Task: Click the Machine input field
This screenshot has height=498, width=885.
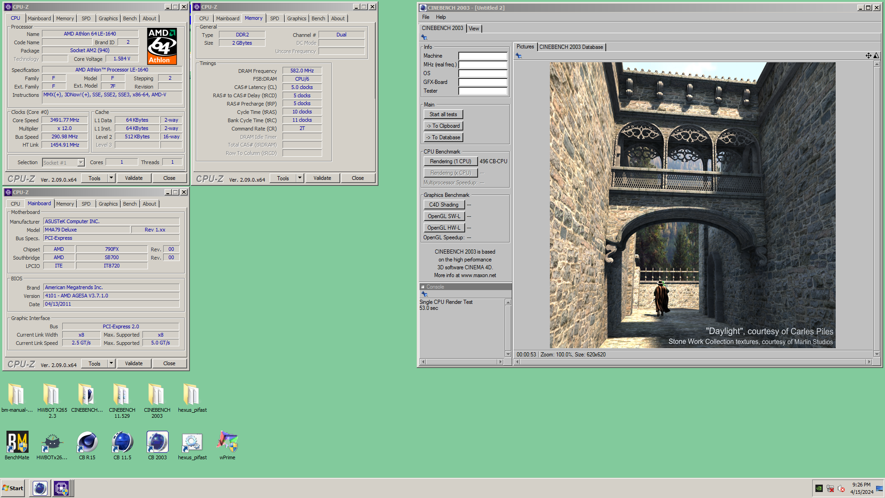Action: [x=483, y=56]
